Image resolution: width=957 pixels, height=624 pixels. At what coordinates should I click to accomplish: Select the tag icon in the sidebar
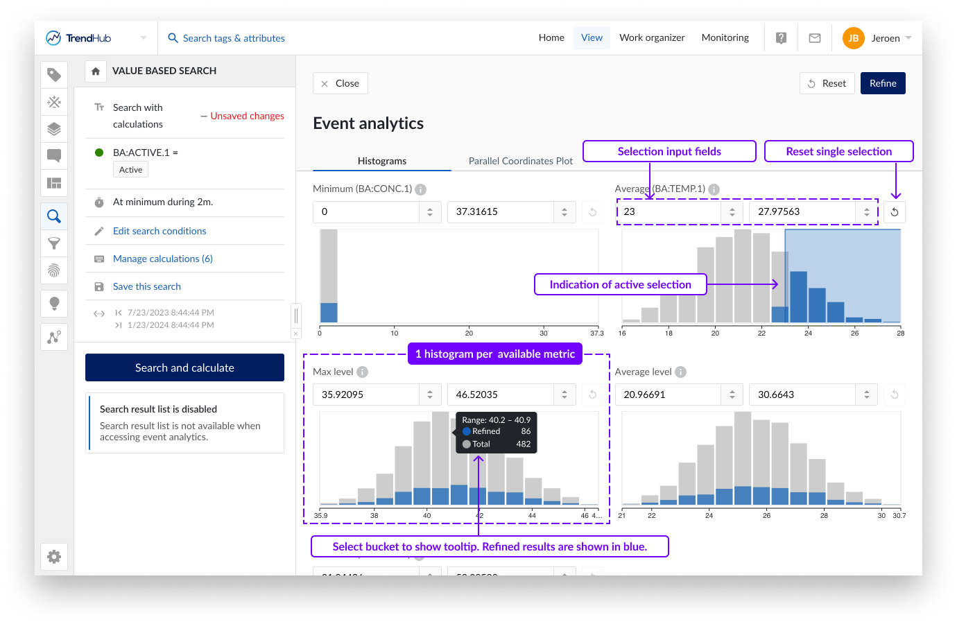tap(54, 74)
